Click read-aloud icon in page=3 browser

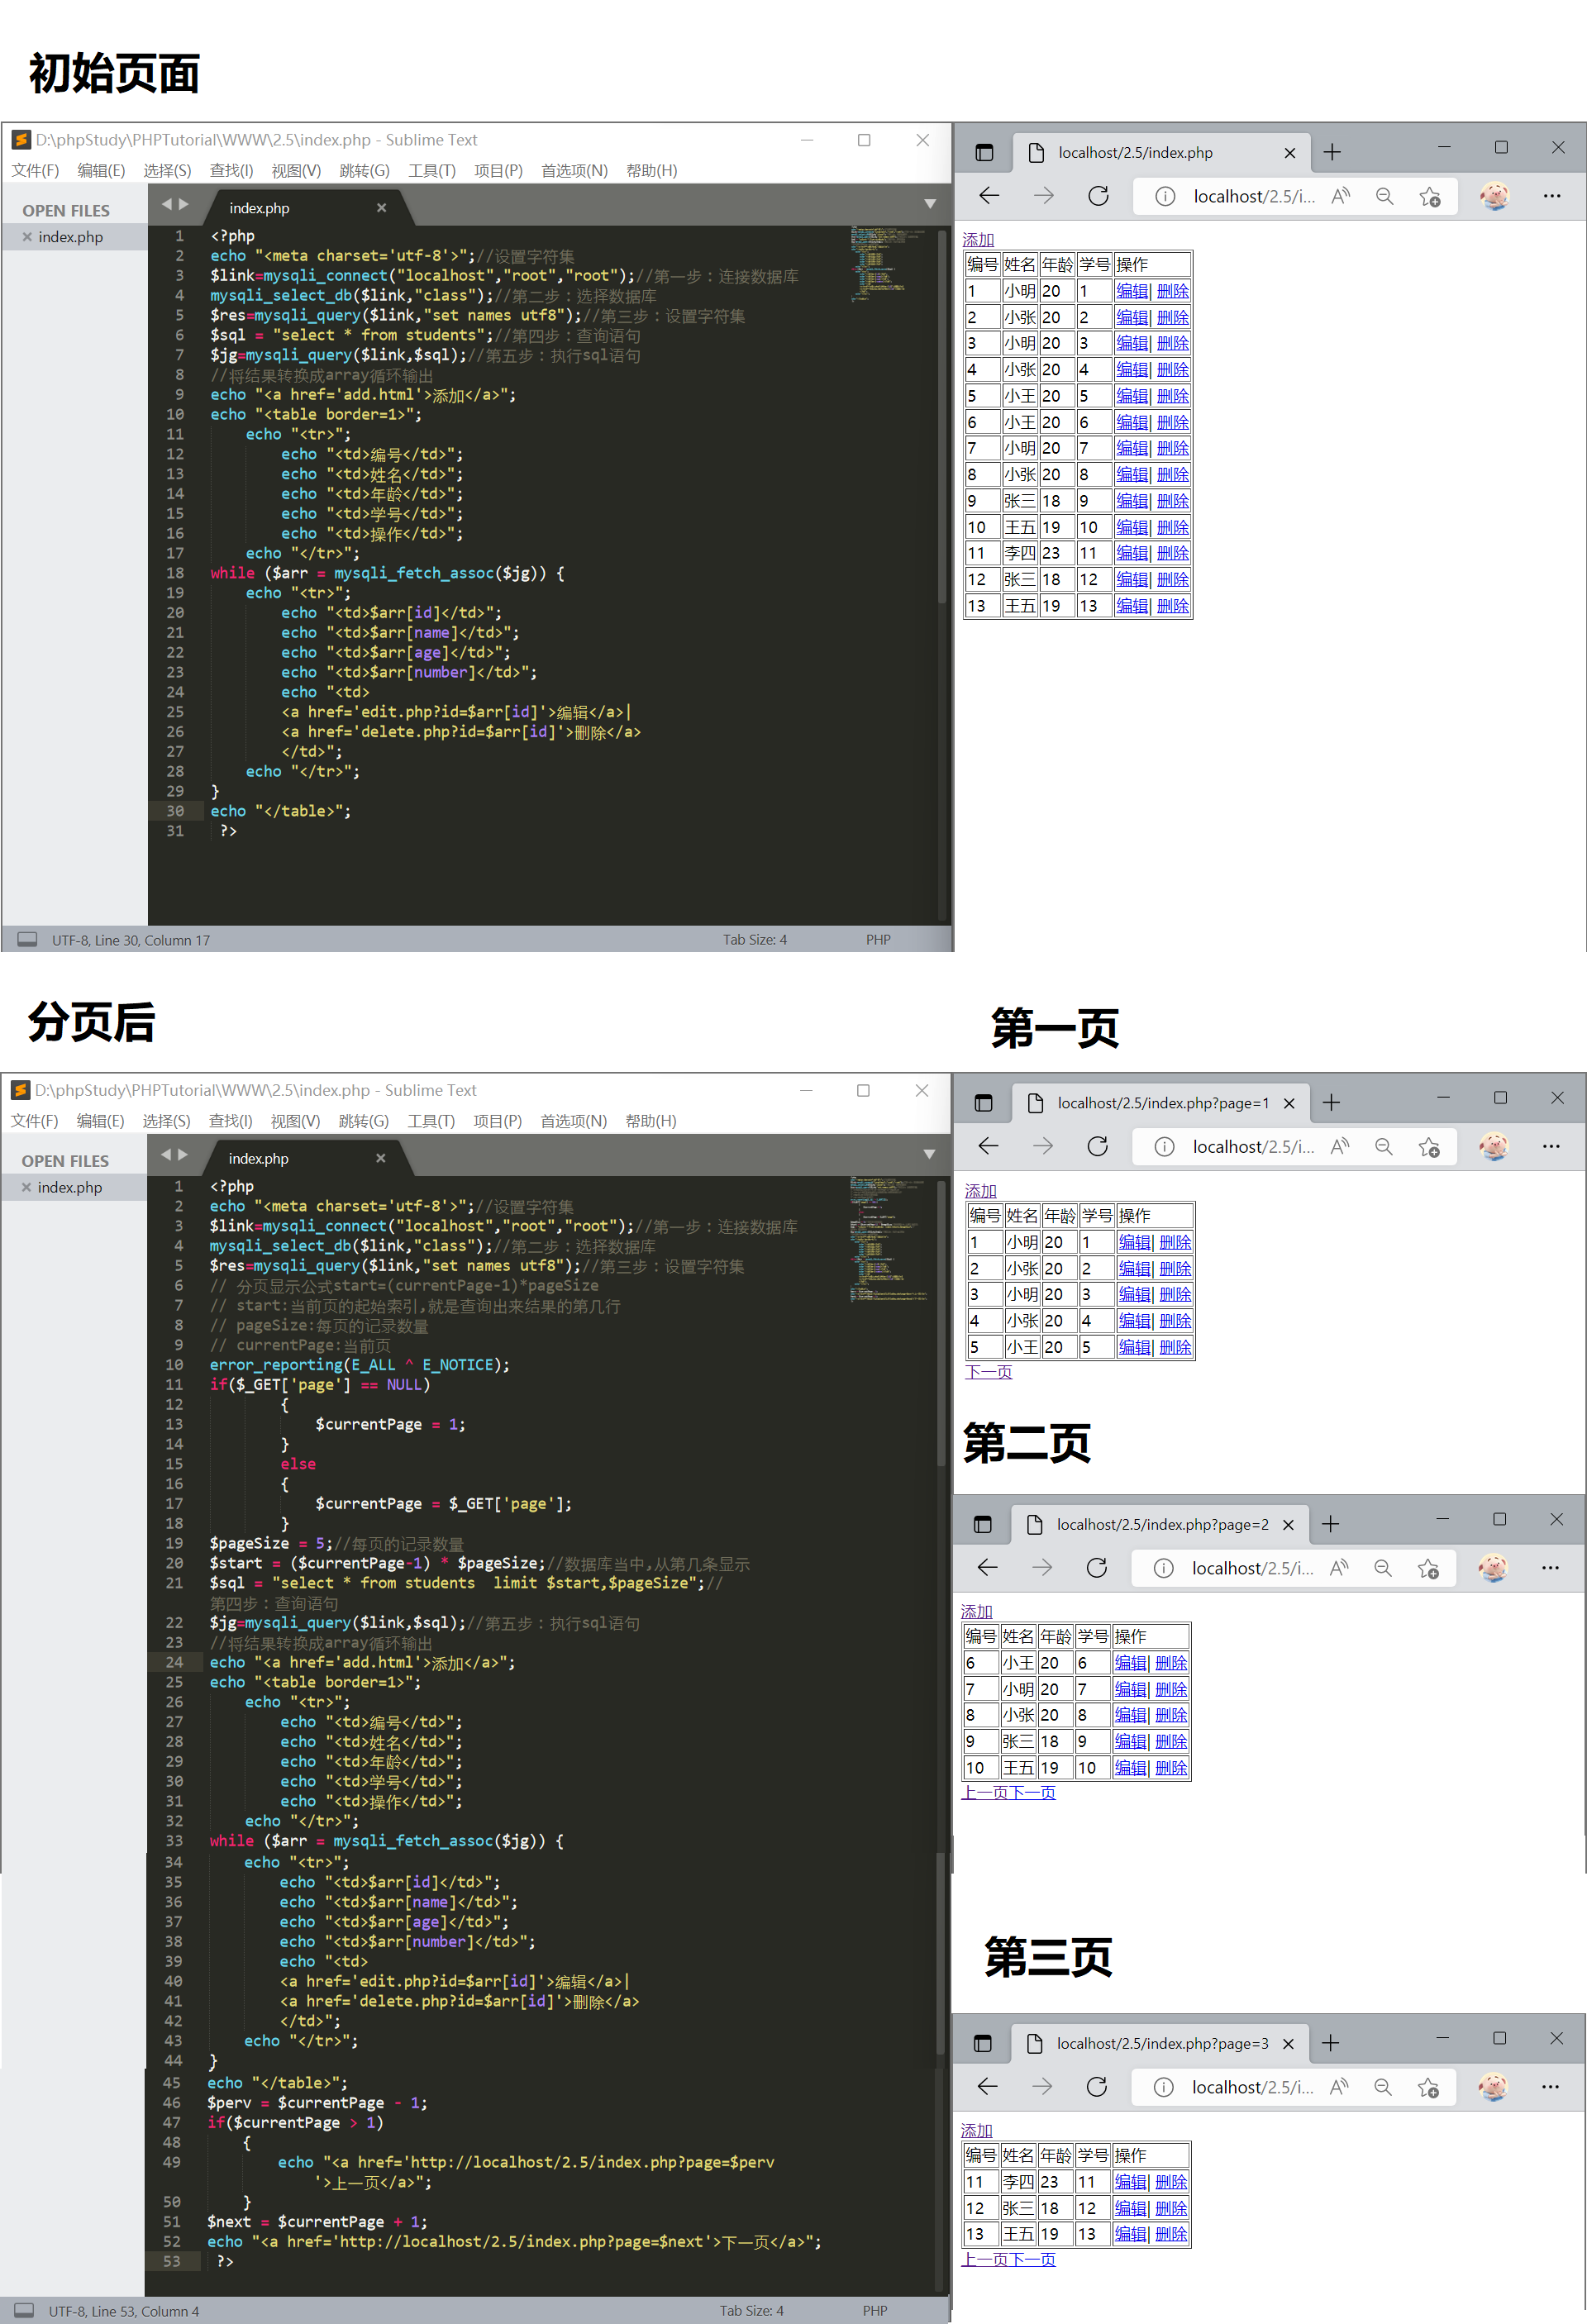pos(1339,2086)
